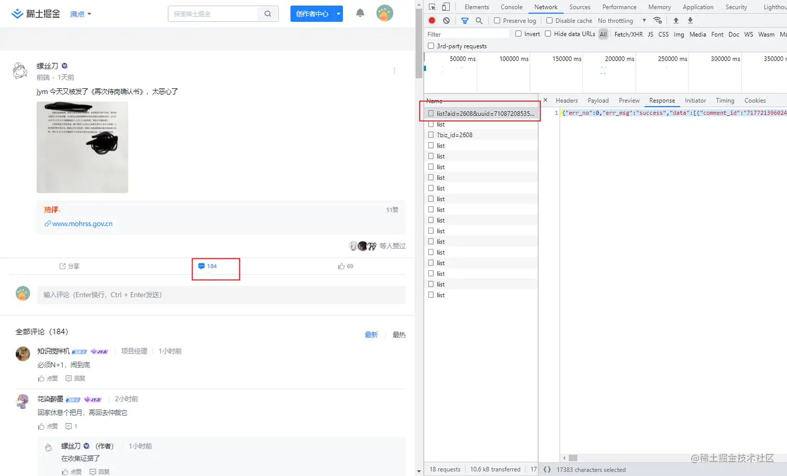Share the post via 分享
787x476 pixels.
pos(69,266)
